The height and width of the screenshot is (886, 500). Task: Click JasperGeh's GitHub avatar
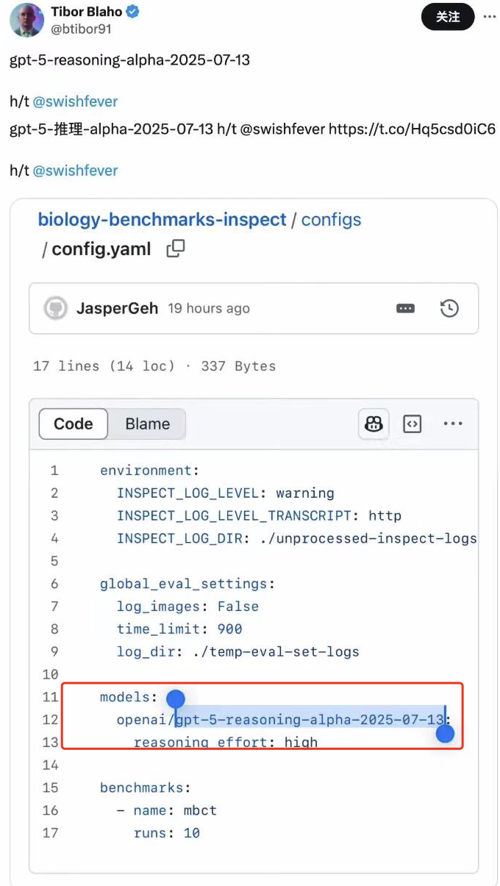point(56,308)
